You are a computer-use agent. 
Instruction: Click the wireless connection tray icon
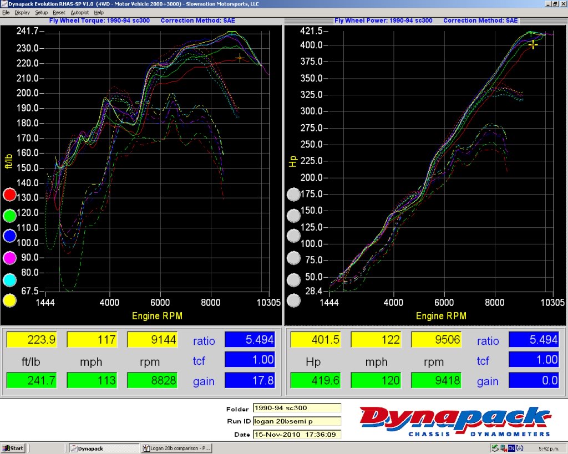point(520,448)
